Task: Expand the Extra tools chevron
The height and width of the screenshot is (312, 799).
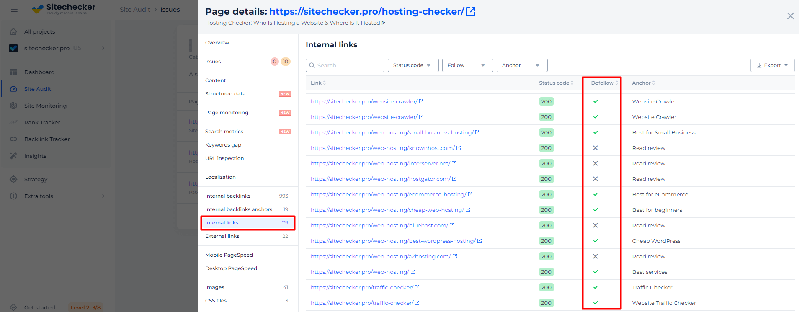Action: click(x=103, y=196)
